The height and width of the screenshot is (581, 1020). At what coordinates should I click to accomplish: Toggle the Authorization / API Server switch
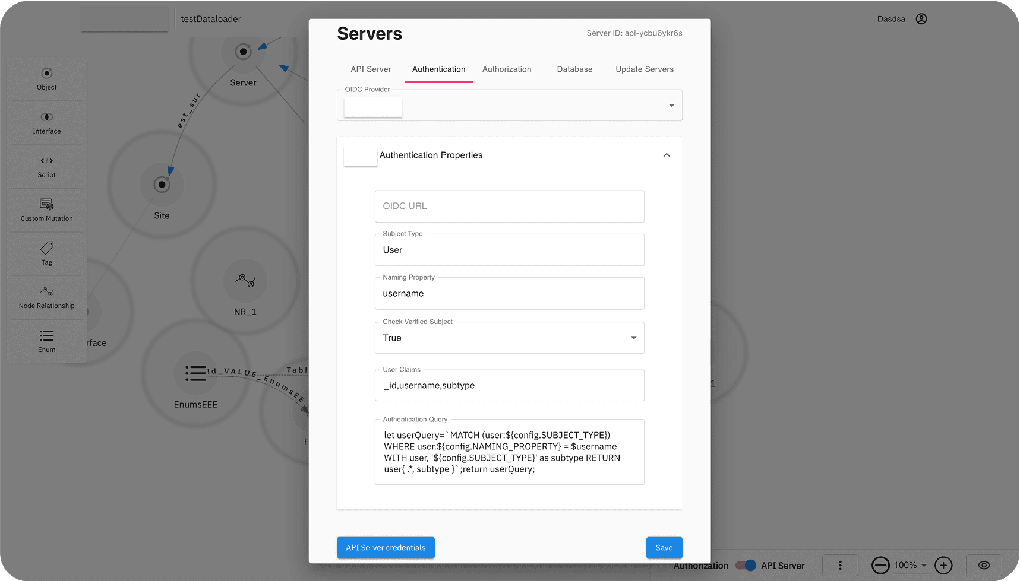[x=746, y=566]
